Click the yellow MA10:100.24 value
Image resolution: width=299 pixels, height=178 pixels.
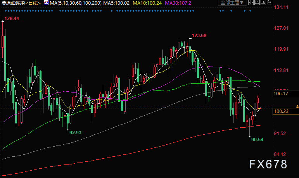pos(147,3)
